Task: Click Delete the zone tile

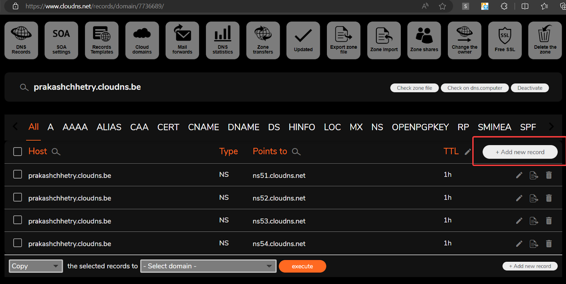Action: [545, 40]
